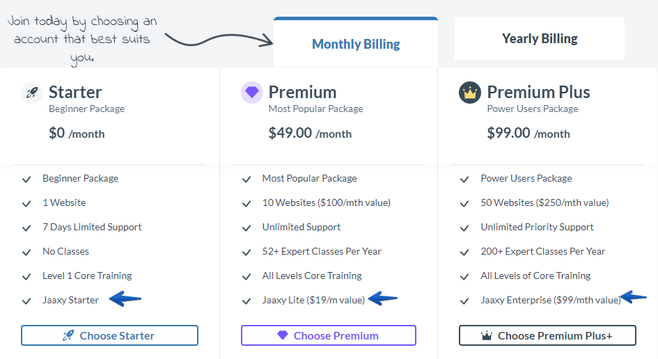Image resolution: width=658 pixels, height=359 pixels.
Task: Click checkmark next to Unlimited Support
Action: coord(246,228)
